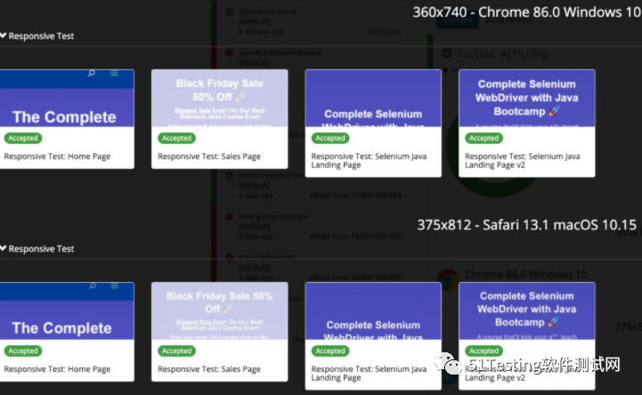Click green check icon beside multiScreenshotTest build

point(230,175)
